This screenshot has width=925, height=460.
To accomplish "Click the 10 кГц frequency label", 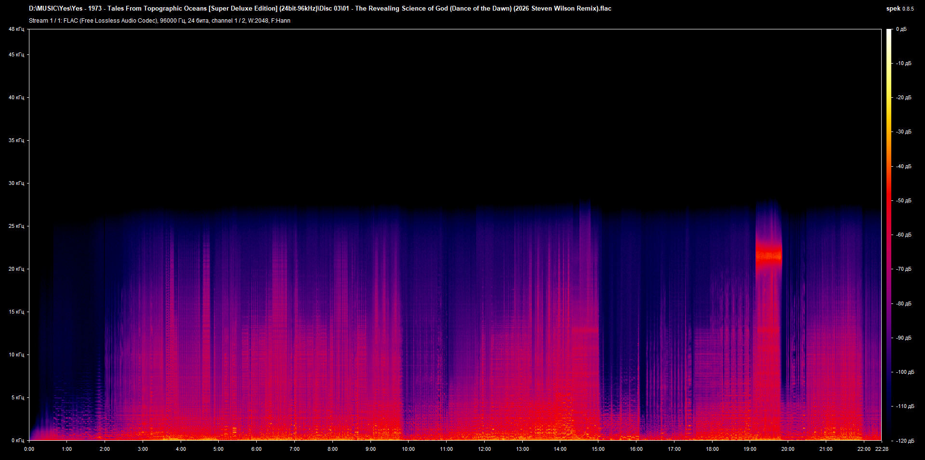I will (x=16, y=355).
